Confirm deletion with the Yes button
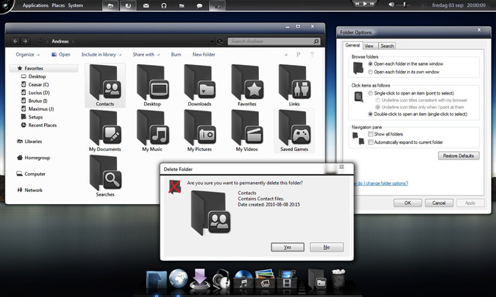Viewport: 496px width, 297px height. tap(288, 247)
